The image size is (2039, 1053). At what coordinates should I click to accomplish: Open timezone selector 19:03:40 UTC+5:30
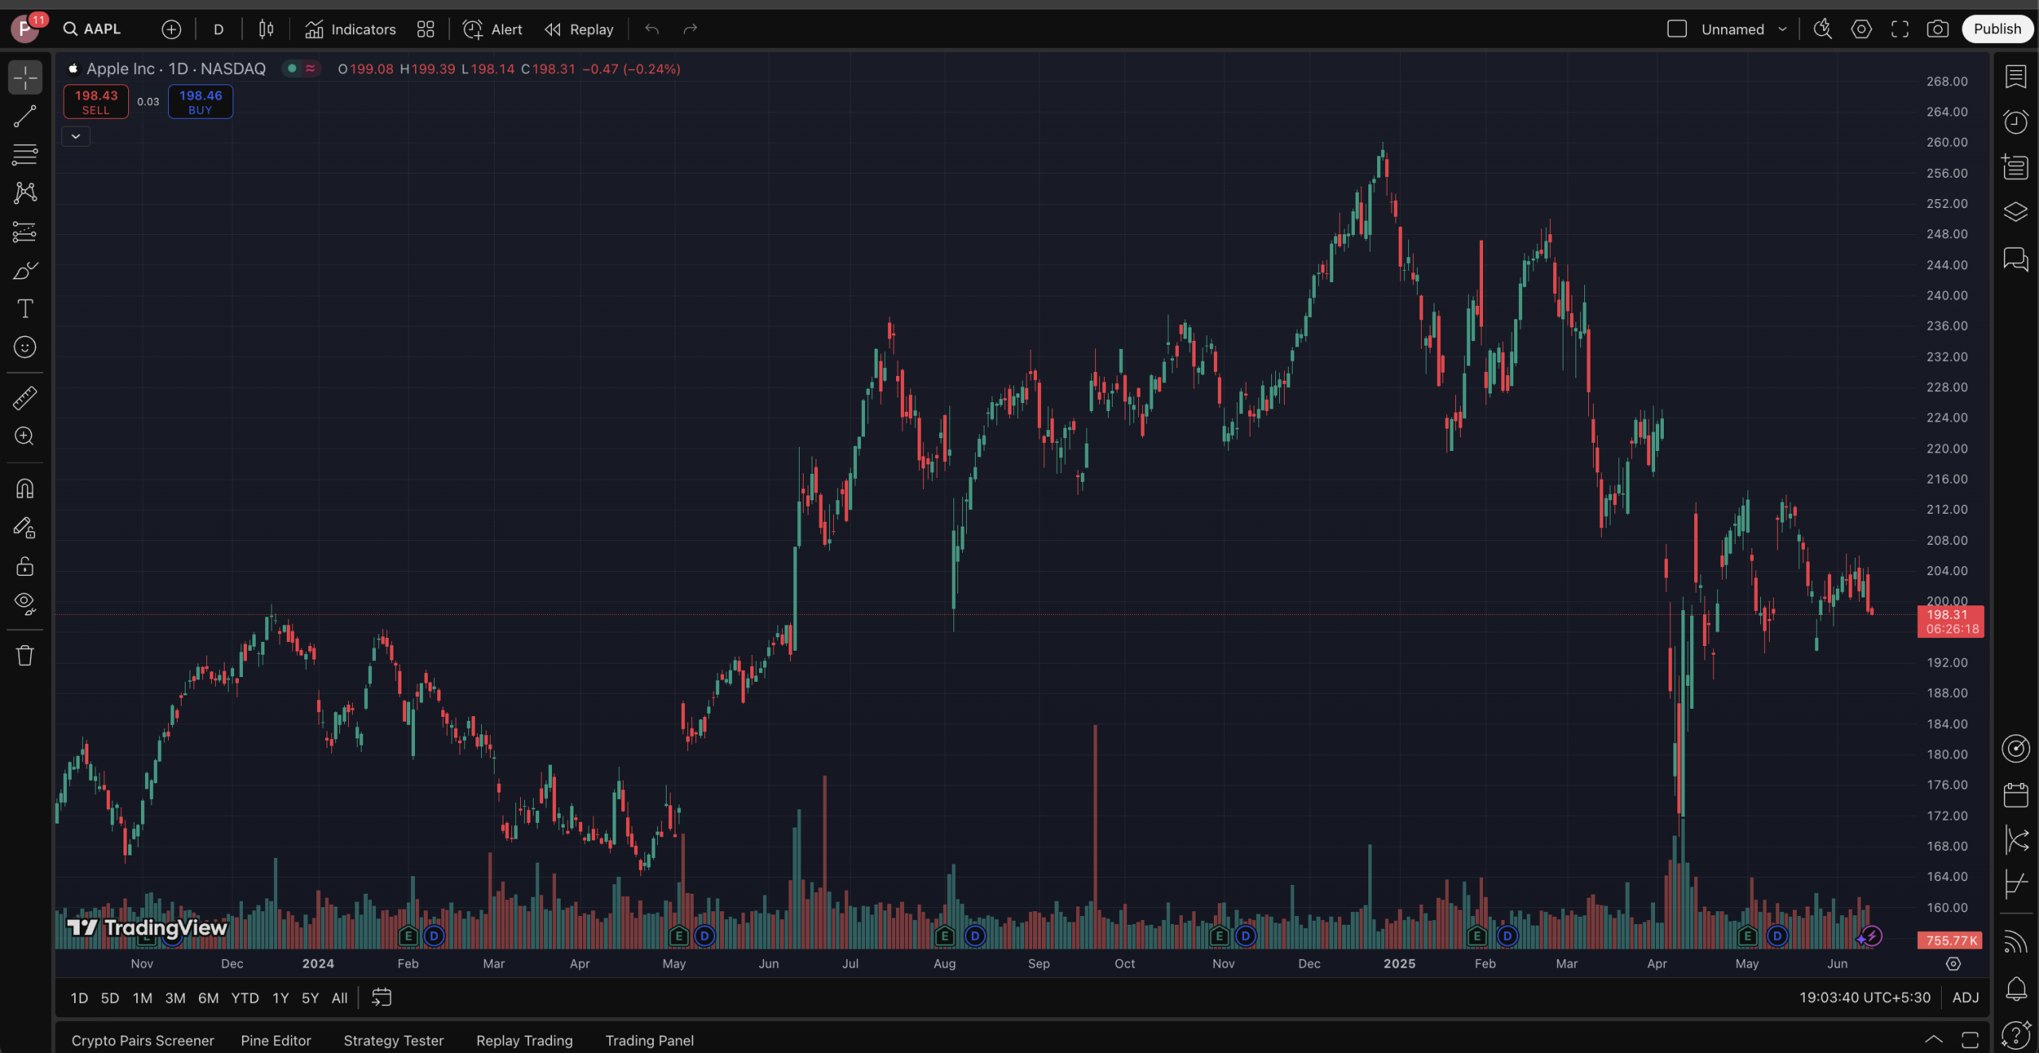pyautogui.click(x=1865, y=998)
